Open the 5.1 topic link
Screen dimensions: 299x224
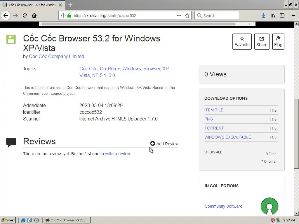(103, 75)
